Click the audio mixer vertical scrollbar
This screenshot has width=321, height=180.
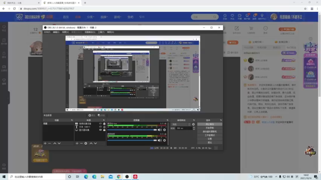(168, 134)
